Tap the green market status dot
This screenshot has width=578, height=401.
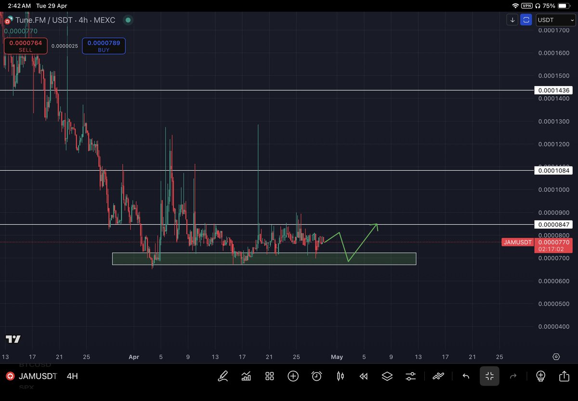[128, 20]
